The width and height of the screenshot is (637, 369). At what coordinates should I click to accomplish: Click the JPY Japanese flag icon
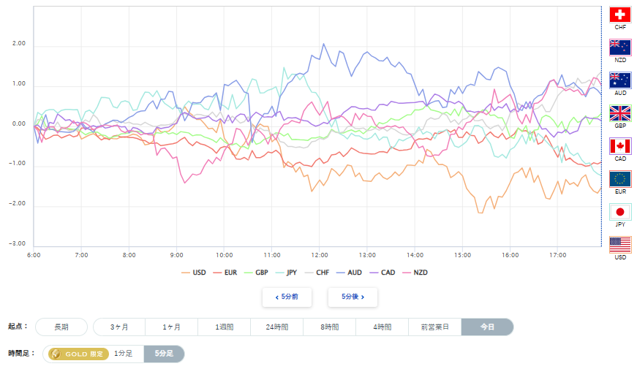(620, 212)
